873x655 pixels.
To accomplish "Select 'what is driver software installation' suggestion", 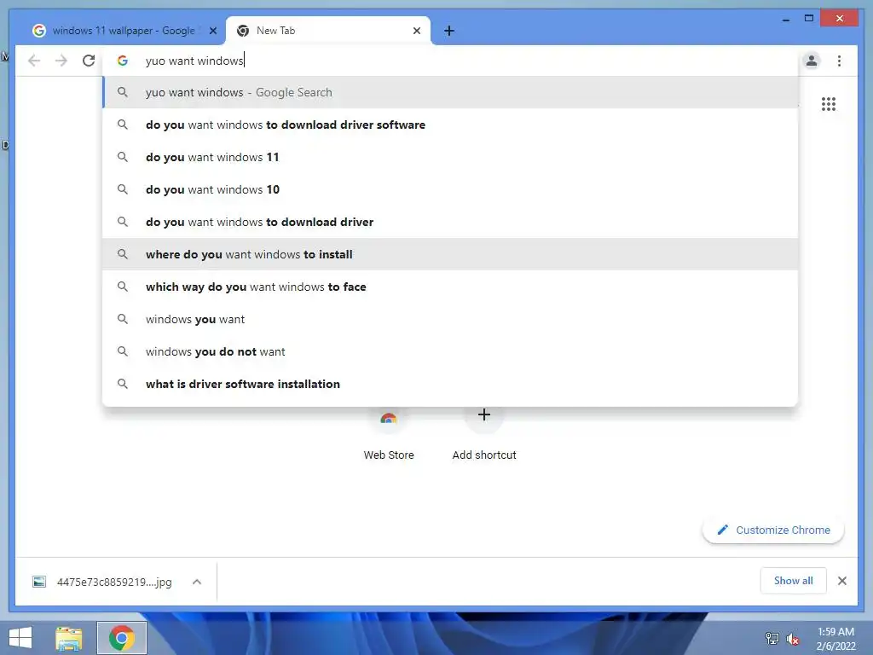I will tap(450, 384).
